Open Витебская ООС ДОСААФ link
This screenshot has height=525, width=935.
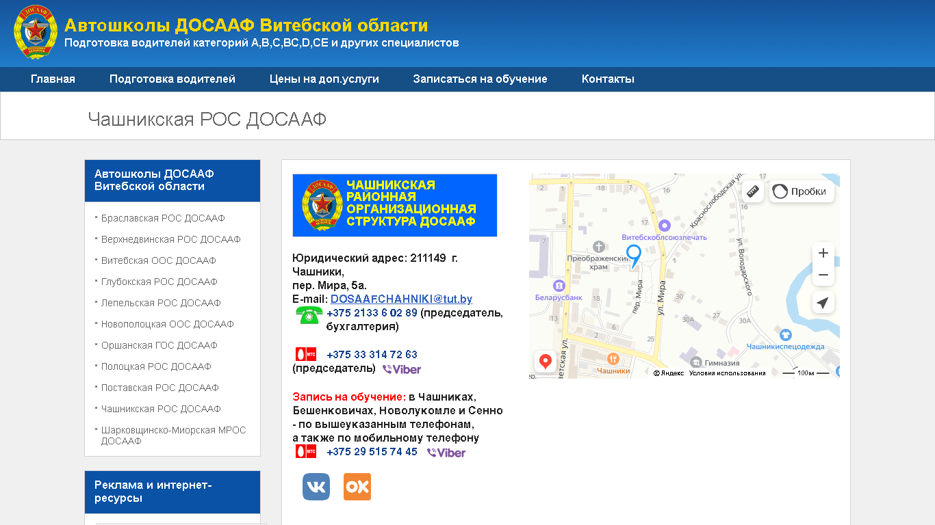click(159, 261)
